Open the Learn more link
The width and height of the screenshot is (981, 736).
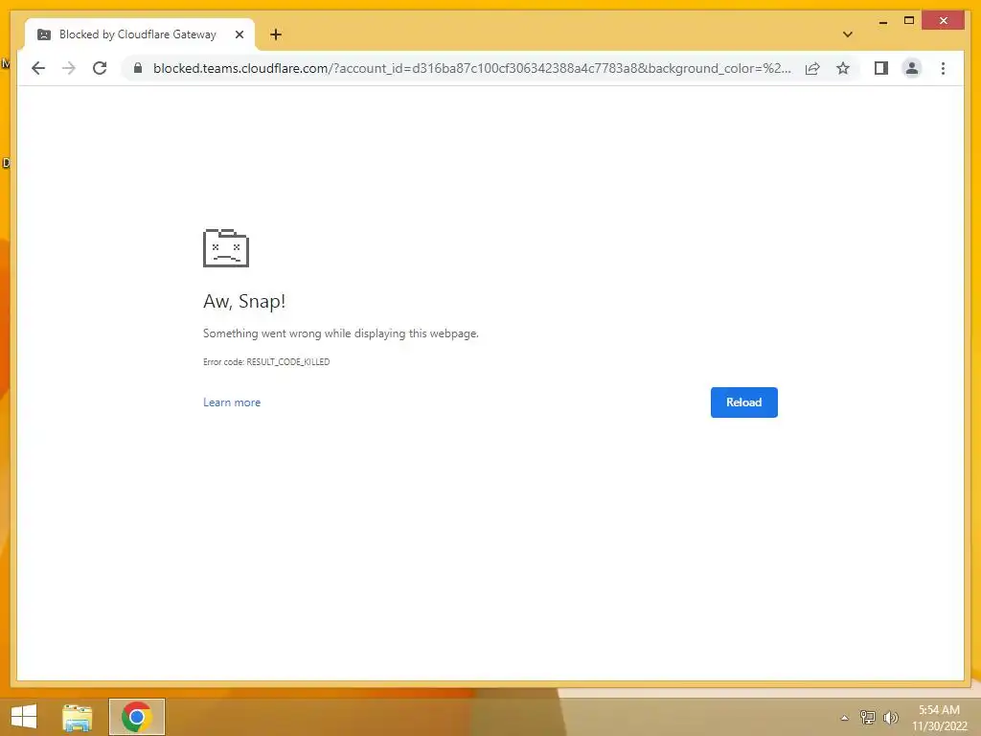pyautogui.click(x=232, y=402)
